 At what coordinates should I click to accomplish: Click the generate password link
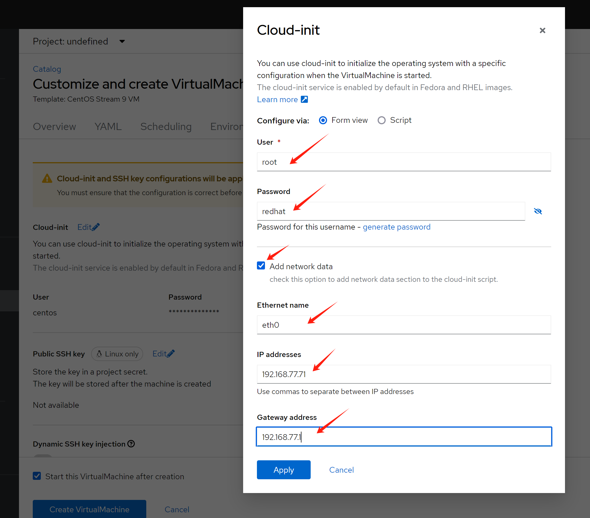point(396,227)
